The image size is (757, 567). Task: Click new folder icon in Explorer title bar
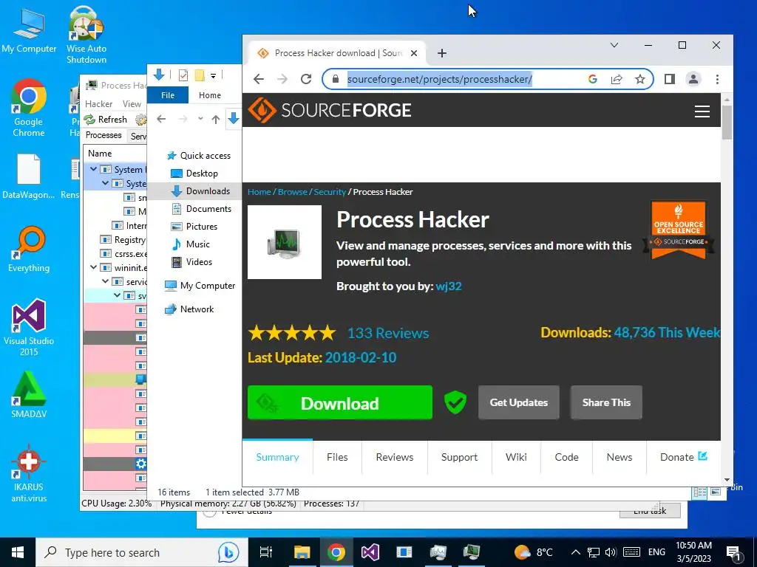pos(200,75)
